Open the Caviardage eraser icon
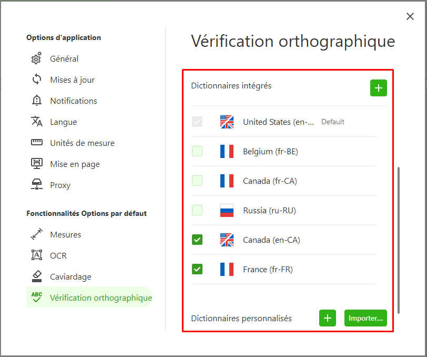Screen dimensions: 427x357 (37, 276)
